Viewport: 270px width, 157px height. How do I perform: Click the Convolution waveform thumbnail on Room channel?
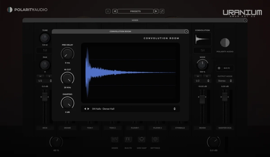202,39
